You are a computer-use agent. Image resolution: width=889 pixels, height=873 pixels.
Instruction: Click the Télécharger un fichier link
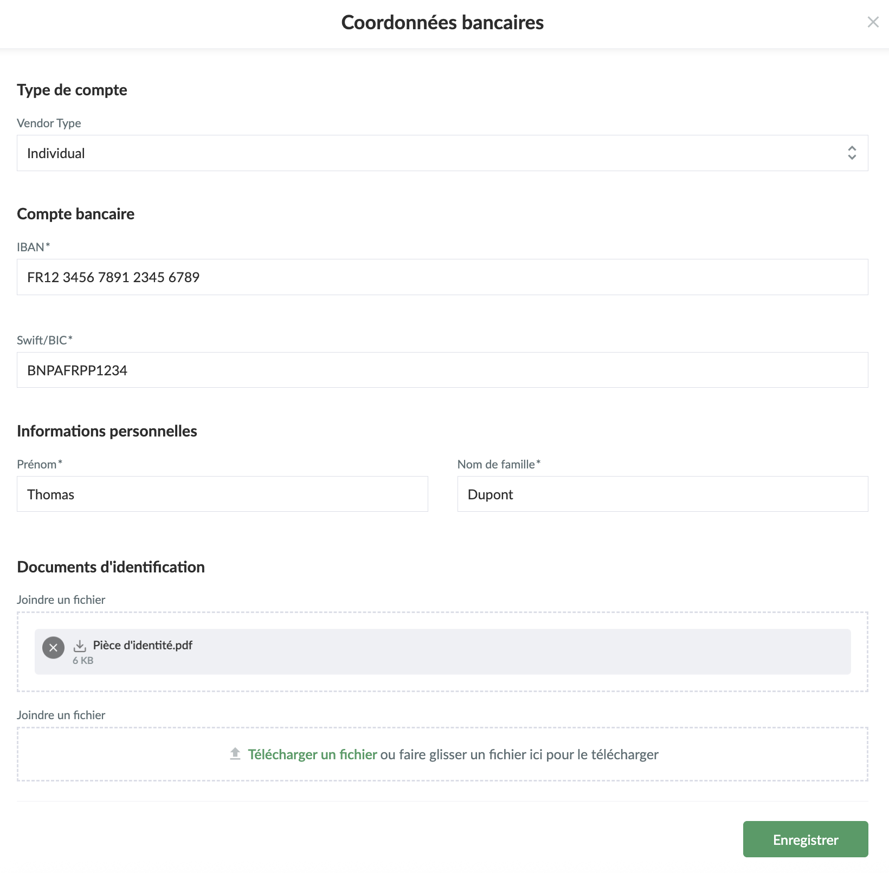click(x=312, y=754)
